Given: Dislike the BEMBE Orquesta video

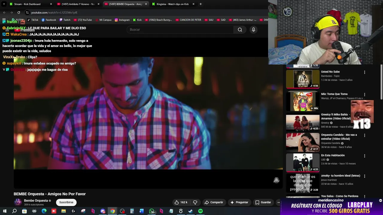Looking at the screenshot, I should coord(195,202).
